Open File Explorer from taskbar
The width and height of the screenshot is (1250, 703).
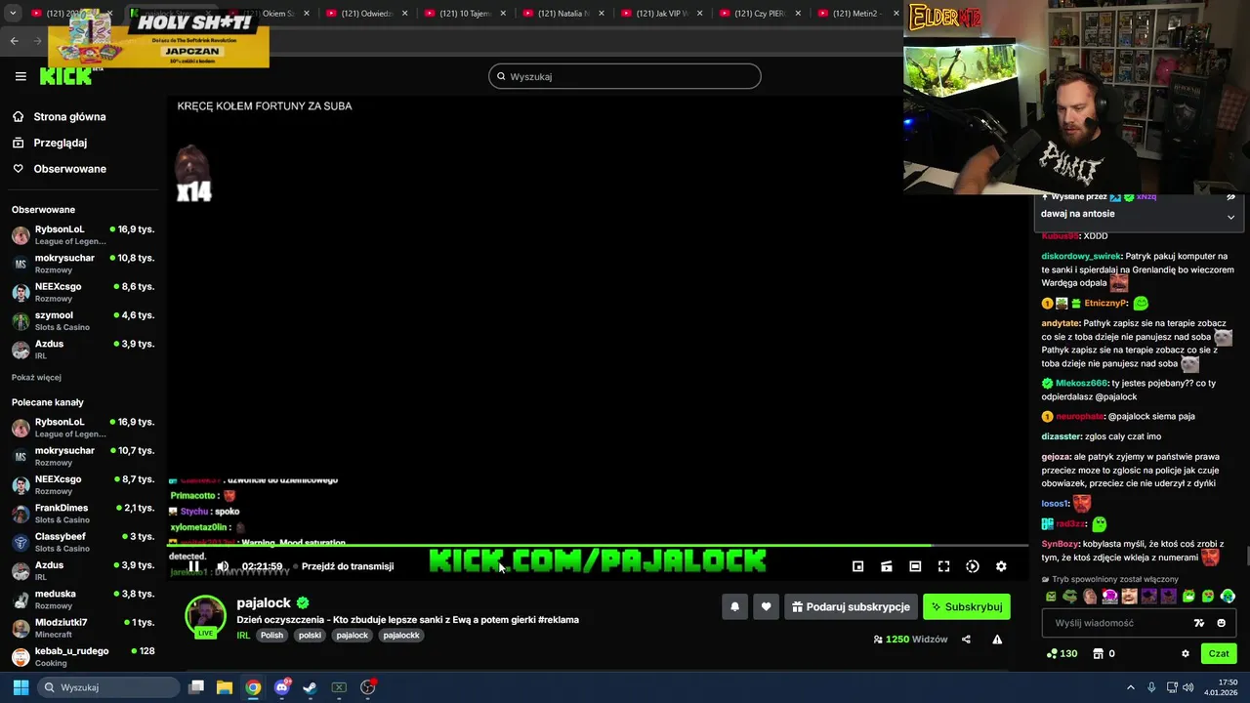(x=224, y=687)
